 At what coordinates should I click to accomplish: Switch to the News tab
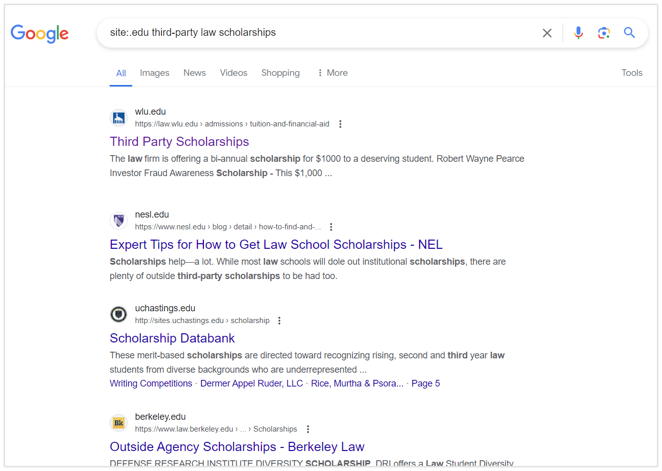194,73
